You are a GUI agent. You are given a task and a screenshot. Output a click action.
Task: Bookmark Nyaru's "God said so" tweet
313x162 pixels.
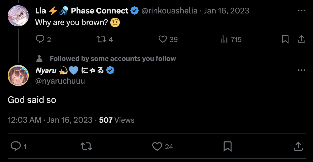pos(227,146)
